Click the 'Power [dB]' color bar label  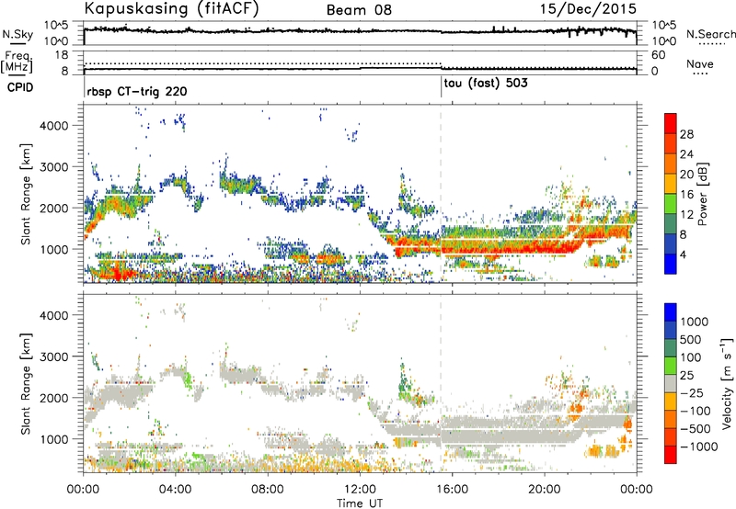[702, 194]
